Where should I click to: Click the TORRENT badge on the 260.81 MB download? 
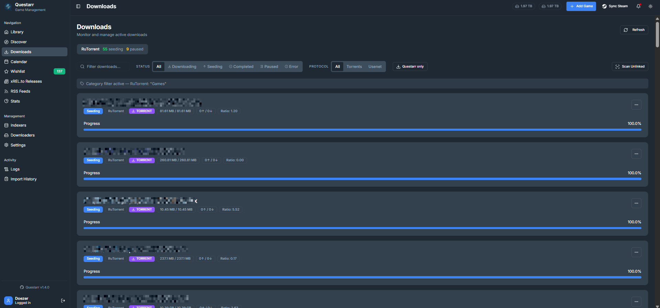tap(142, 160)
